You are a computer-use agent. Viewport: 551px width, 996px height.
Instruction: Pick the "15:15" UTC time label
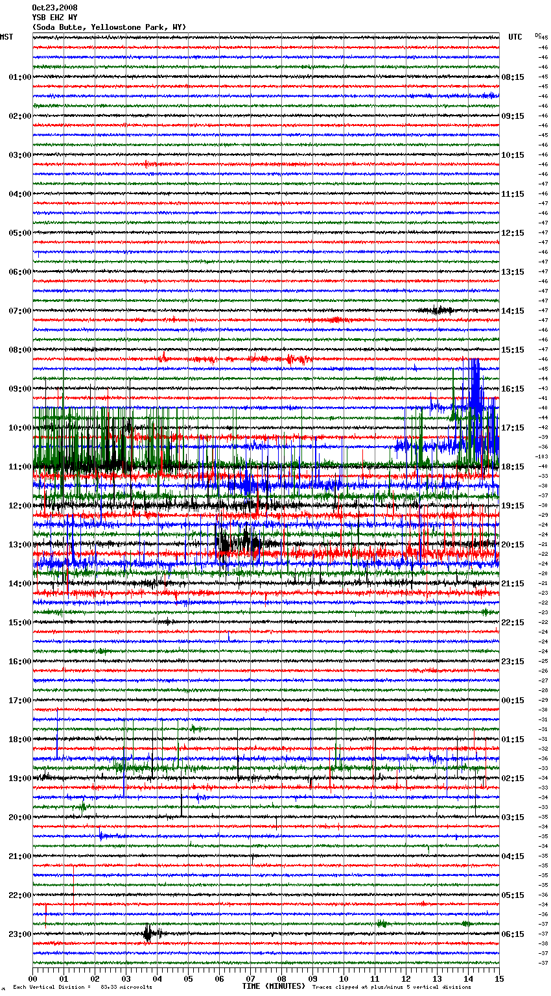(513, 350)
